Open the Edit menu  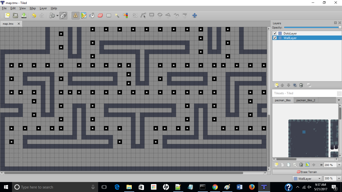[13, 8]
